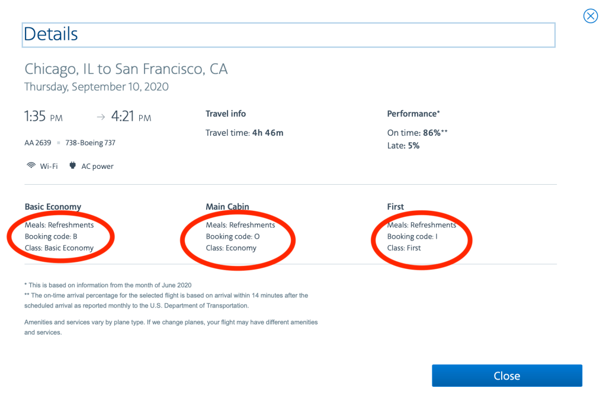Screen dimensions: 606x404
Task: Click the Late 5% statistic
Action: click(403, 145)
